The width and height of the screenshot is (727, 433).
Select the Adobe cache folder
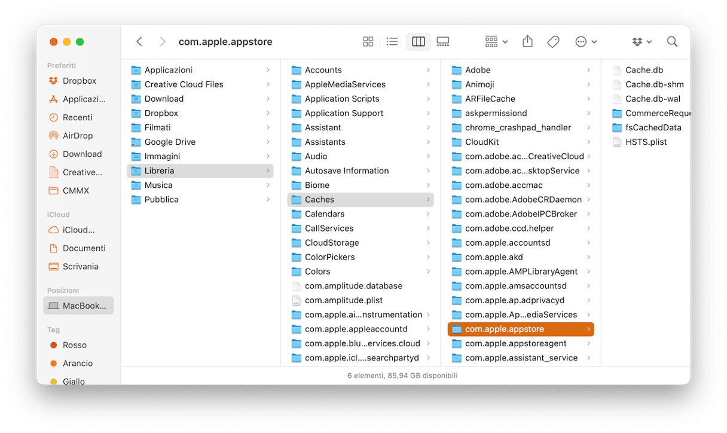pos(521,70)
